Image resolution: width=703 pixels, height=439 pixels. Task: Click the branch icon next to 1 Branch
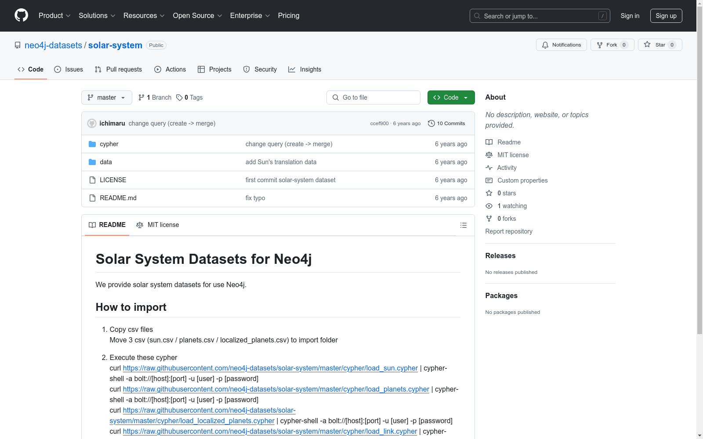[x=141, y=97]
